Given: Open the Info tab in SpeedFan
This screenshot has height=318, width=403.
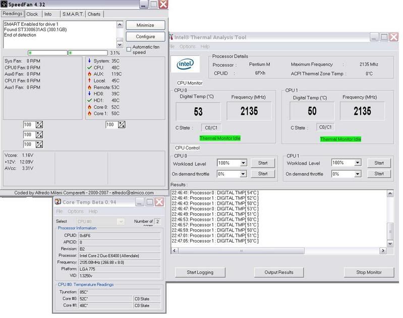Looking at the screenshot, I should [x=48, y=14].
